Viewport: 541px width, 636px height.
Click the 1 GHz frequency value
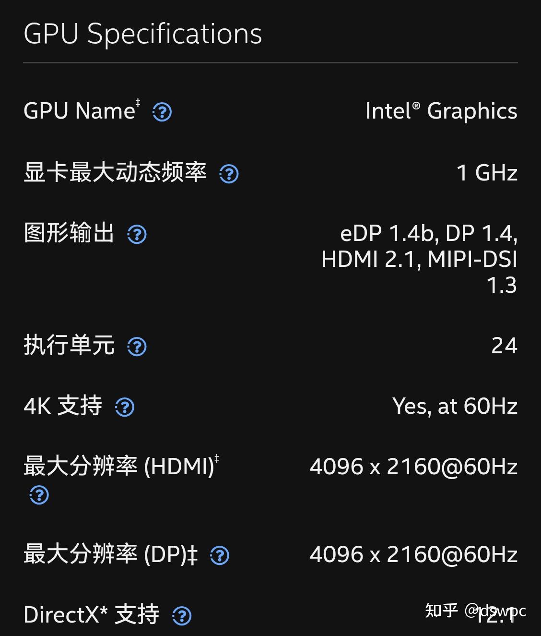[x=487, y=173]
